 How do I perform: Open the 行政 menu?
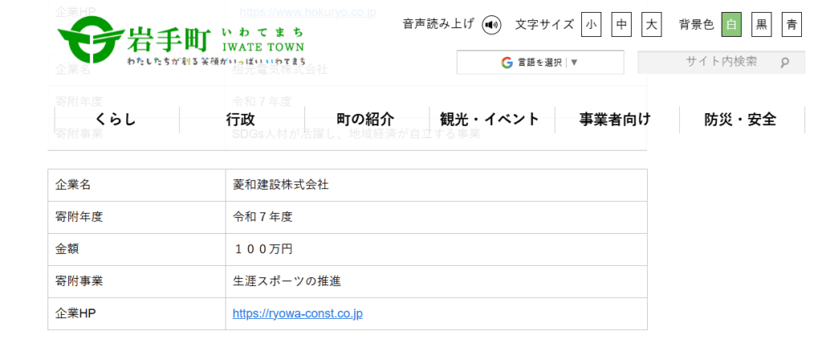coord(242,119)
